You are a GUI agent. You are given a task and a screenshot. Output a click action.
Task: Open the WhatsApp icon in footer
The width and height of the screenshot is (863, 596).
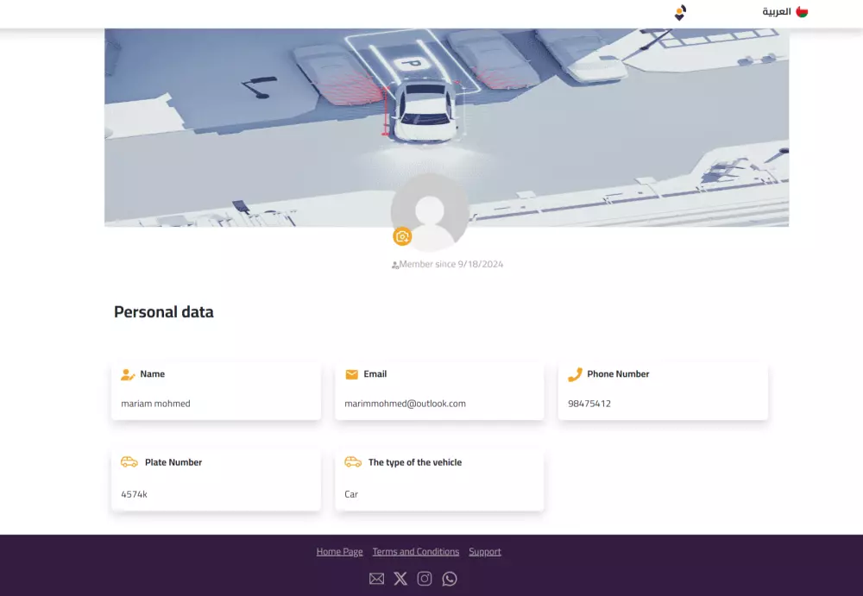449,579
